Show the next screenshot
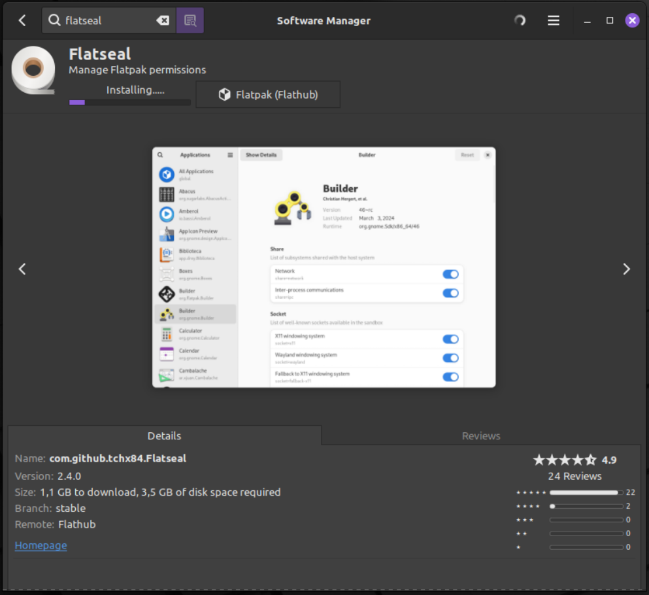Screen dimensions: 649x595 (626, 269)
